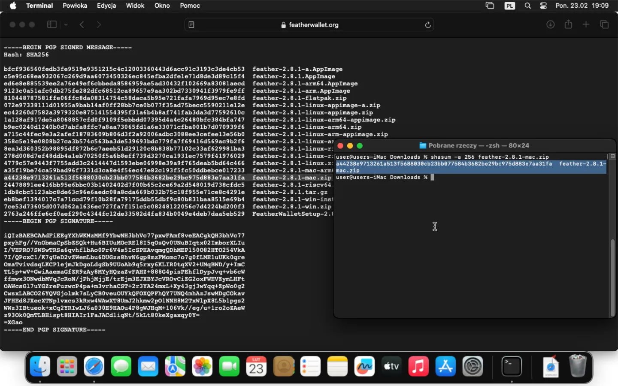Click highlighted hash output in Terminal
Viewport: 618px width, 386px height.
tap(471, 167)
